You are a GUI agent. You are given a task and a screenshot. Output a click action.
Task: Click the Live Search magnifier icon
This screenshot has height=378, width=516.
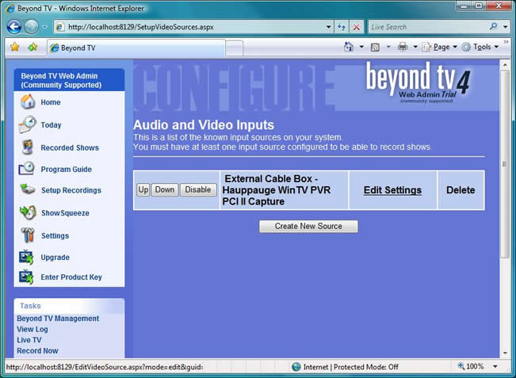click(x=493, y=27)
